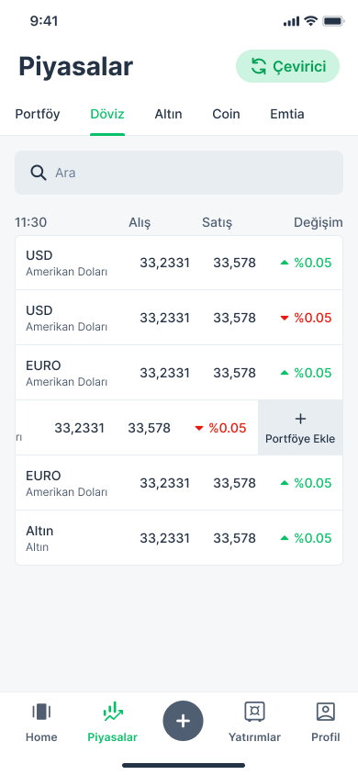Tap the Çevirici refresh arrows icon
358x775 pixels.
258,66
